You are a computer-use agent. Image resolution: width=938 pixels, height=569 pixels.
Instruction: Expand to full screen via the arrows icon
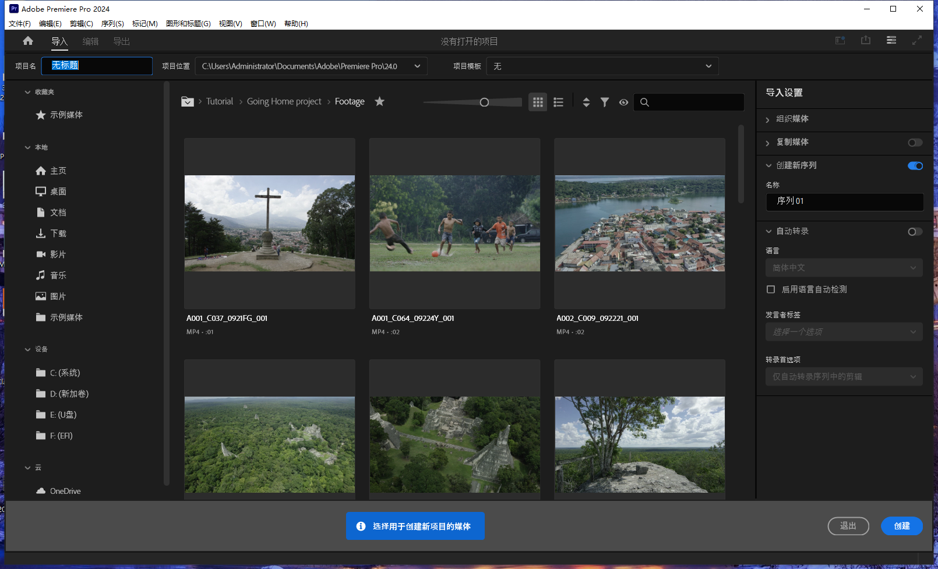coord(916,41)
